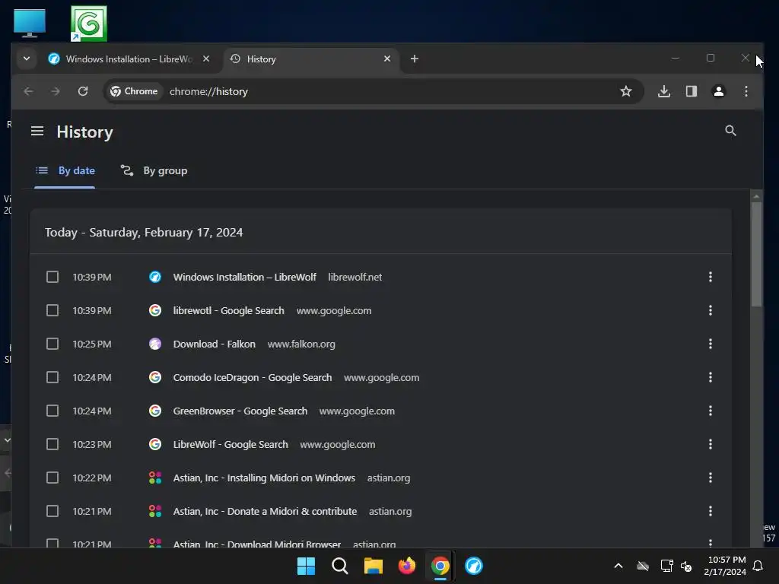Open the Windows Start menu
The height and width of the screenshot is (584, 779).
306,566
